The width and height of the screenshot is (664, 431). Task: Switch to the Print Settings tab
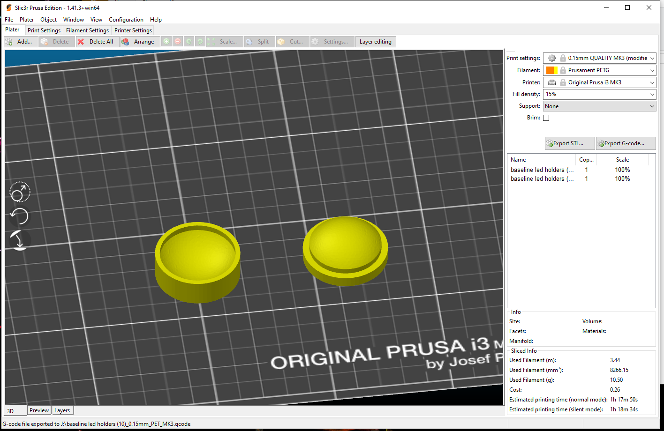point(44,30)
